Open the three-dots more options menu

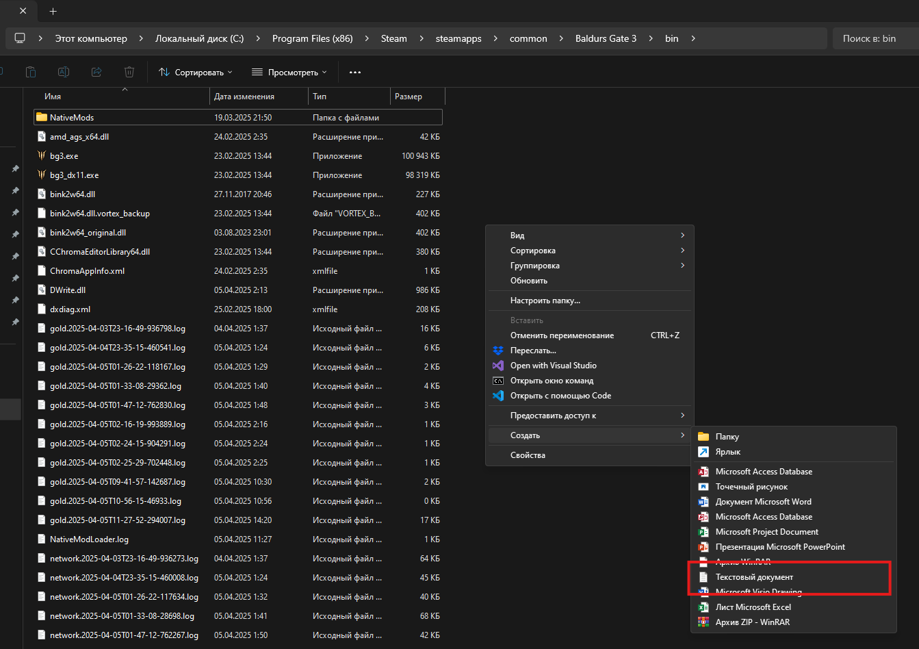click(355, 72)
